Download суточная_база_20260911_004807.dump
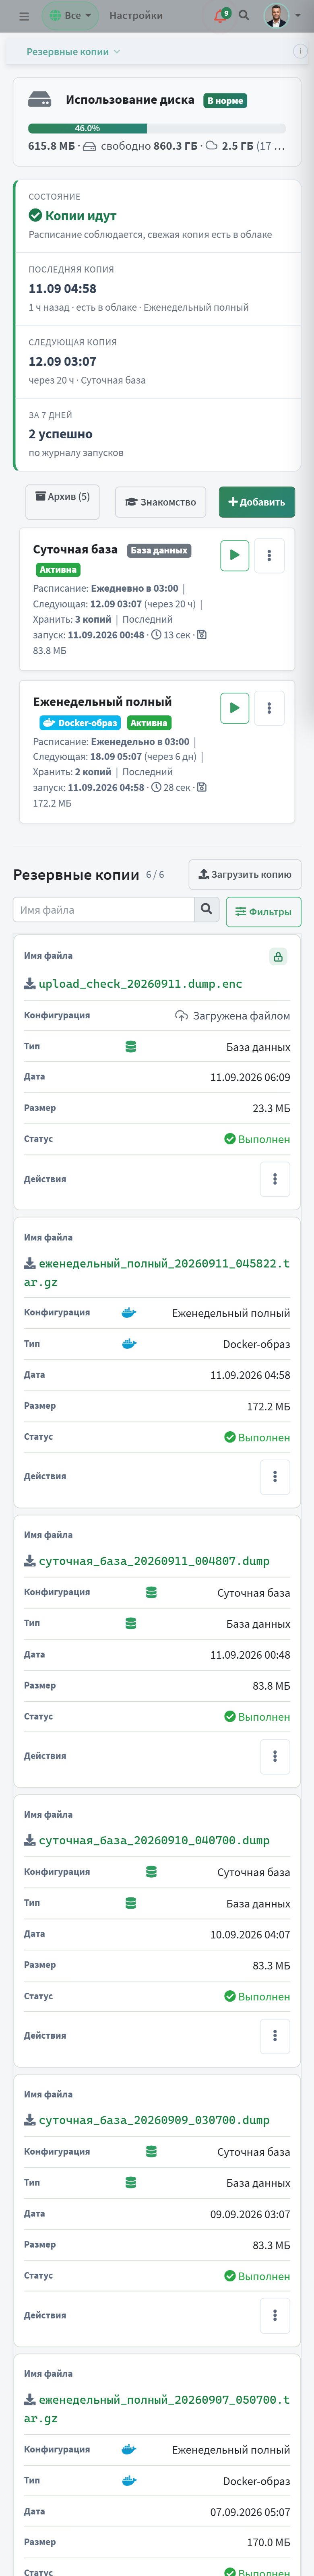 tap(147, 1561)
